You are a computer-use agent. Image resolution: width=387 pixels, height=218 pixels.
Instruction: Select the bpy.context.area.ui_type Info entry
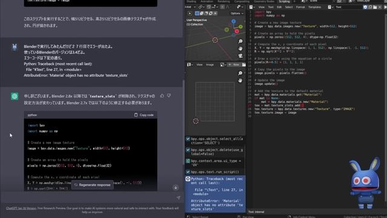215,163
